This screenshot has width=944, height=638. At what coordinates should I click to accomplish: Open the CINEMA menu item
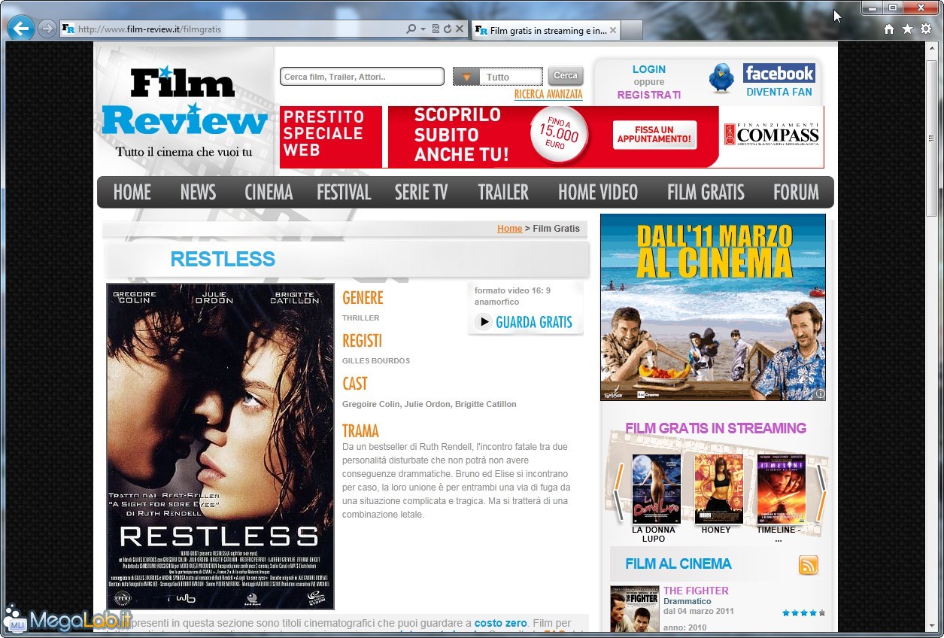pyautogui.click(x=269, y=193)
